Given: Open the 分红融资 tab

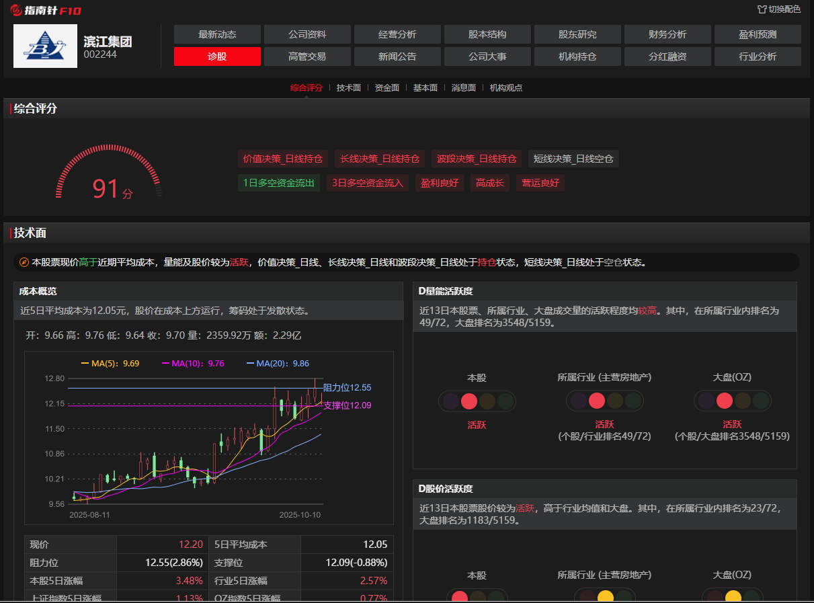Looking at the screenshot, I should [x=667, y=56].
